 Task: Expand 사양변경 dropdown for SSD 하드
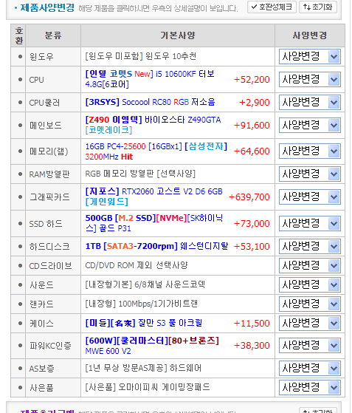(310, 223)
